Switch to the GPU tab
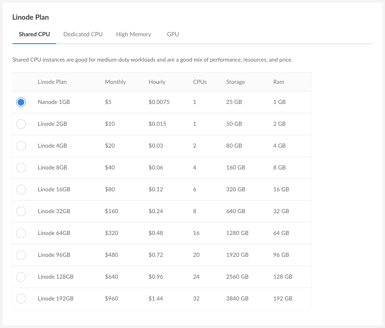 pos(173,34)
